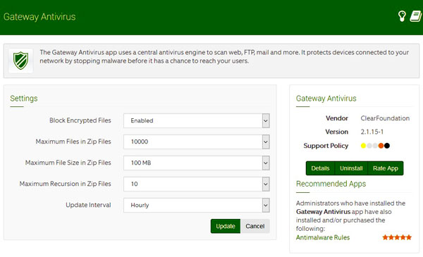Click the orange Support Policy dot
This screenshot has width=423, height=257.
pos(381,146)
